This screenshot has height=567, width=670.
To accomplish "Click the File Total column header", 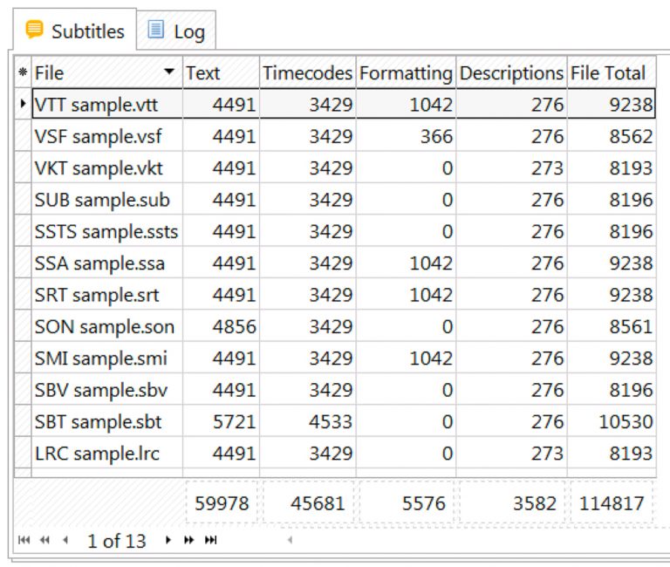I will pos(608,73).
